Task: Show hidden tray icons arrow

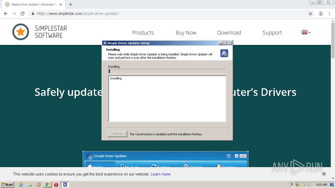Action: (292, 184)
